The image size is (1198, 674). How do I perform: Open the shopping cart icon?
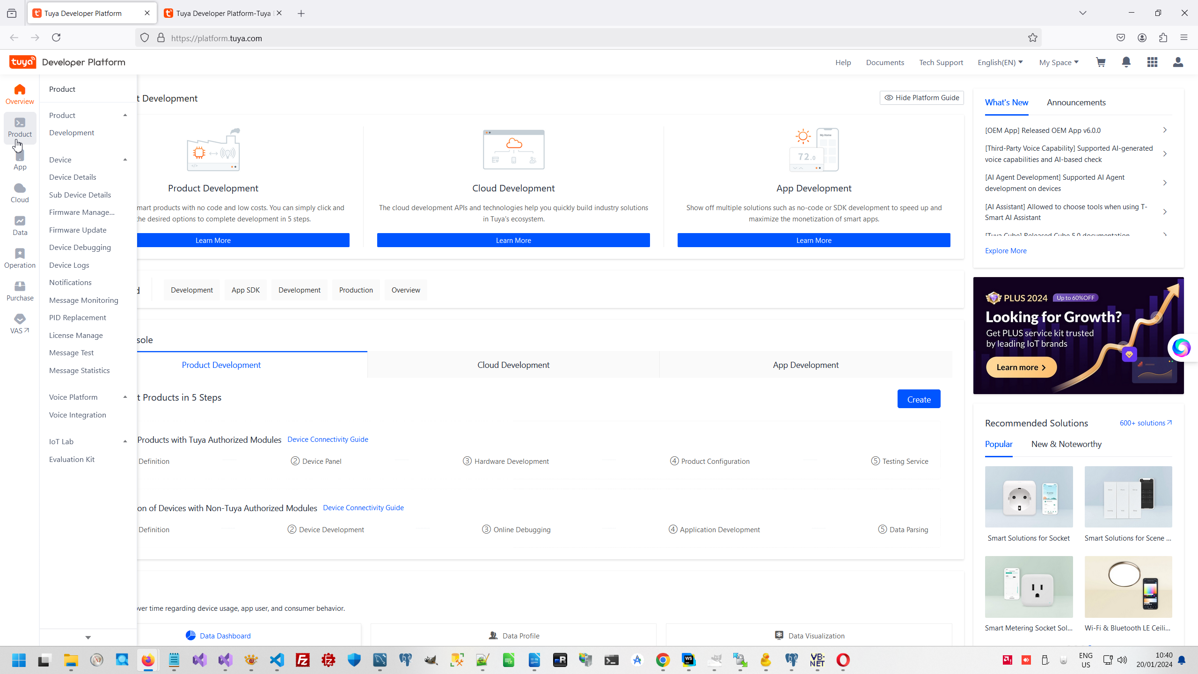[x=1101, y=62]
